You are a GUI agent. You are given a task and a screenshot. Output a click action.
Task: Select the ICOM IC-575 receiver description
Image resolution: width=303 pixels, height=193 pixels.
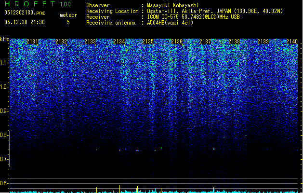pyautogui.click(x=193, y=17)
